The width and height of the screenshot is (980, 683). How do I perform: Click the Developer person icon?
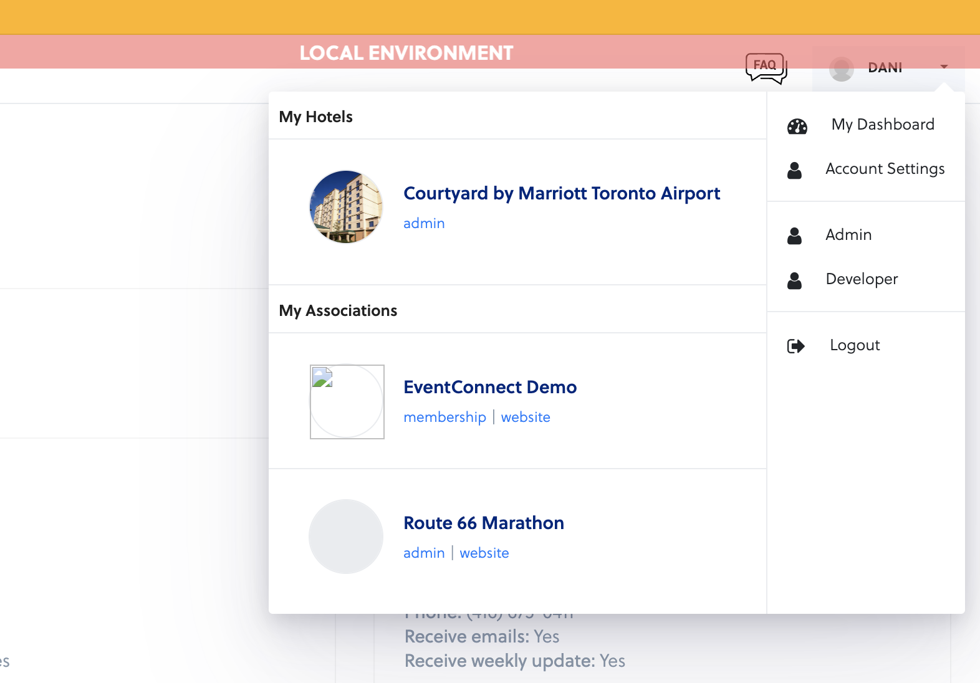[795, 280]
